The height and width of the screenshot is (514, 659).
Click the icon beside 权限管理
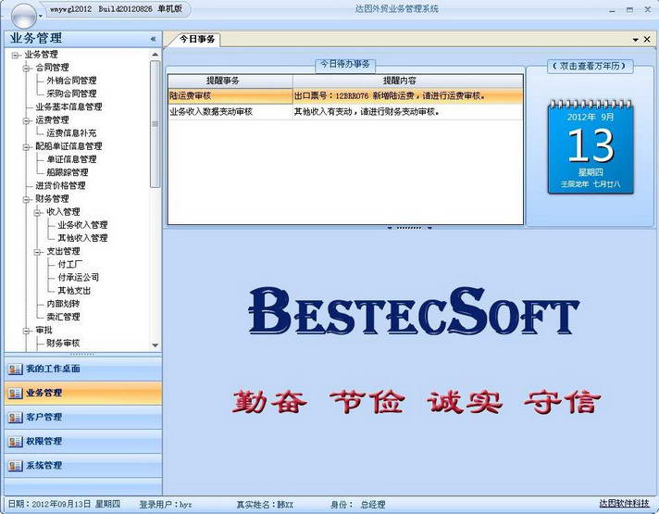[15, 442]
